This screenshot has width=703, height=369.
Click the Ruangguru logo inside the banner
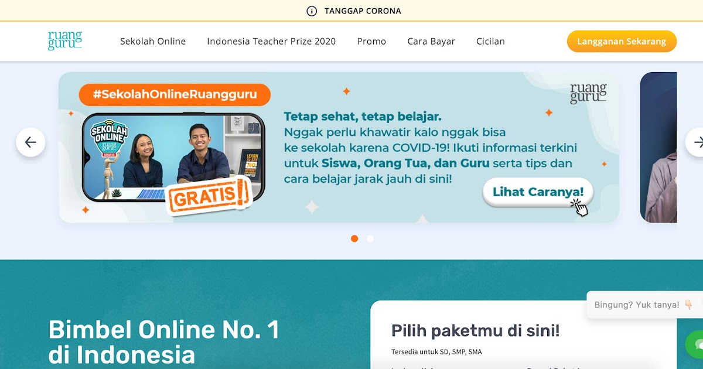(588, 93)
